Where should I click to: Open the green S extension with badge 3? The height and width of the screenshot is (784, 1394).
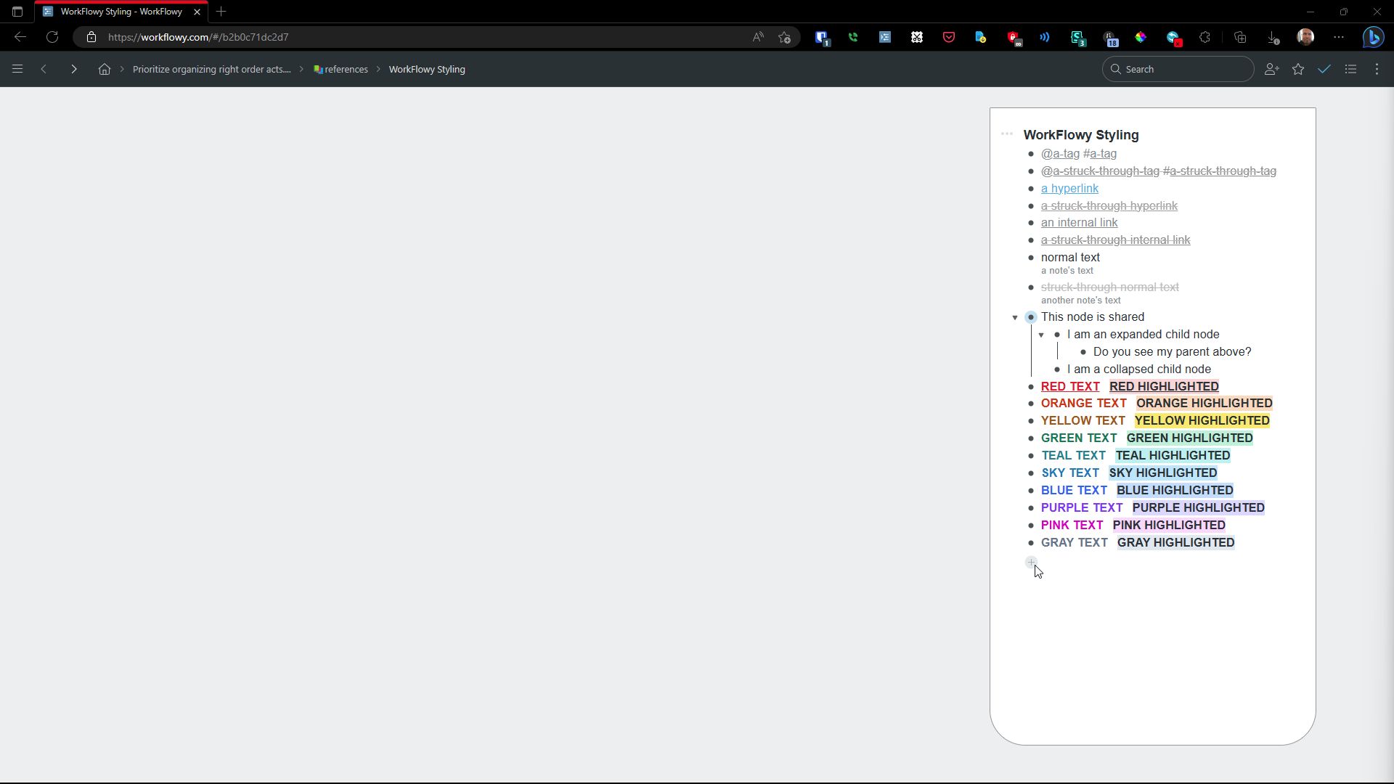[x=1078, y=38]
